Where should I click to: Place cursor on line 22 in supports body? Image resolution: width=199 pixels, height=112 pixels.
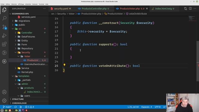[x=126, y=53]
